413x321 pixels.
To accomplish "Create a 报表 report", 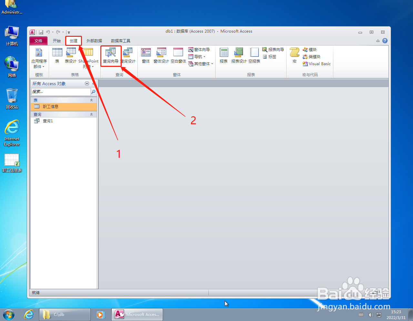I will pos(224,55).
